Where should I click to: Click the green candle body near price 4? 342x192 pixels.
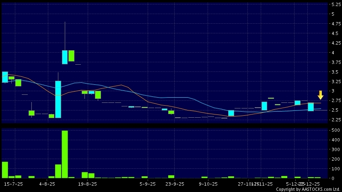[x=71, y=55]
